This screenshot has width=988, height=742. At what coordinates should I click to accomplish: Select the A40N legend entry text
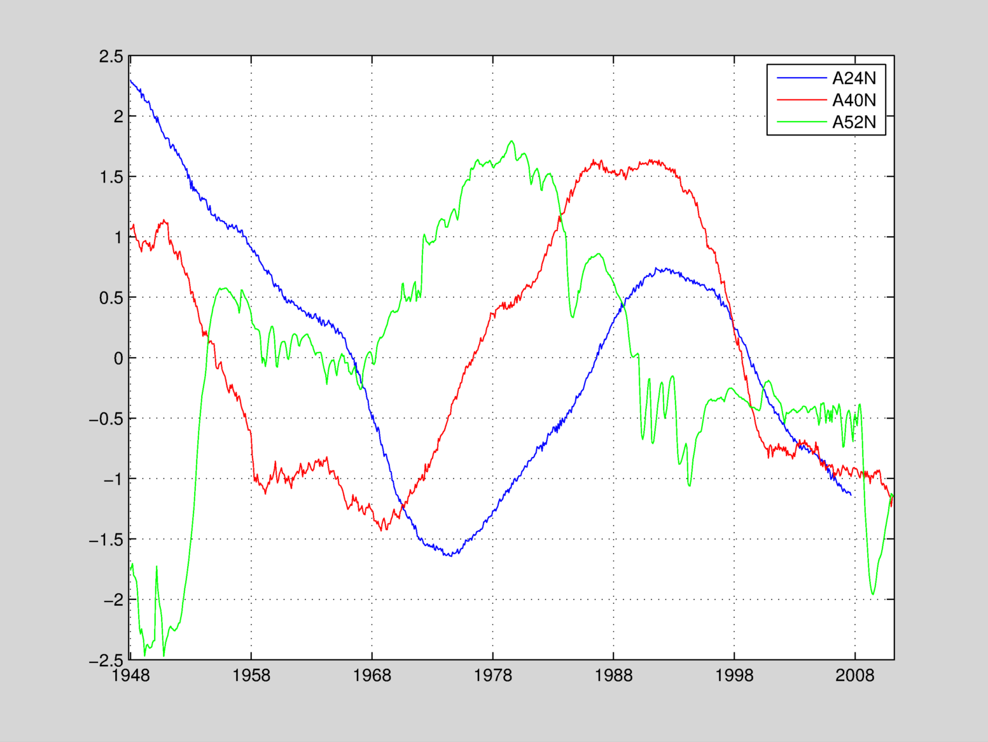854,100
